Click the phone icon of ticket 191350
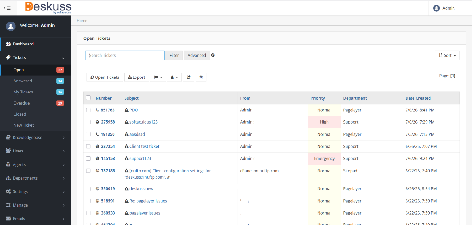472x225 pixels. (97, 134)
